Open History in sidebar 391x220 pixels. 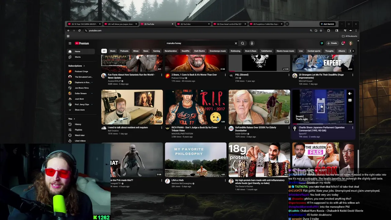tap(81, 124)
